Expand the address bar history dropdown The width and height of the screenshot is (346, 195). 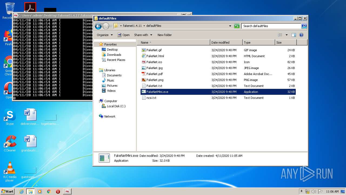coord(230,26)
